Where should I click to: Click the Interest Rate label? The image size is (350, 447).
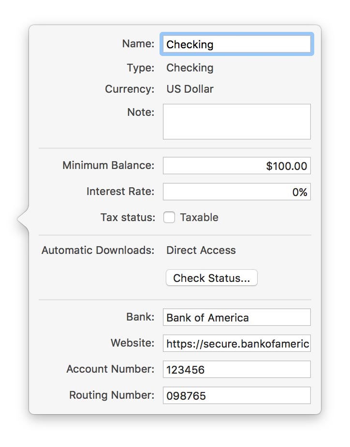(120, 192)
